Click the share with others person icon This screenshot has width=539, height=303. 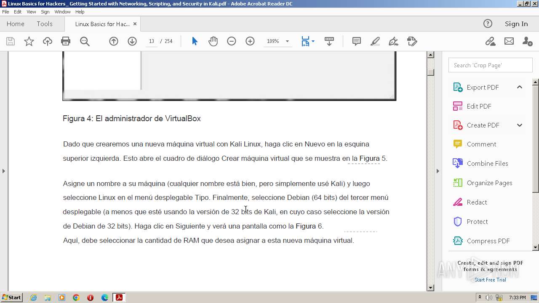point(527,41)
